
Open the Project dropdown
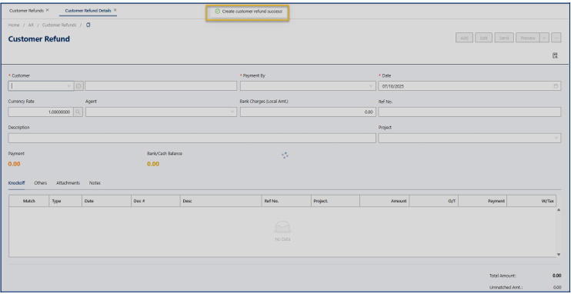click(469, 138)
